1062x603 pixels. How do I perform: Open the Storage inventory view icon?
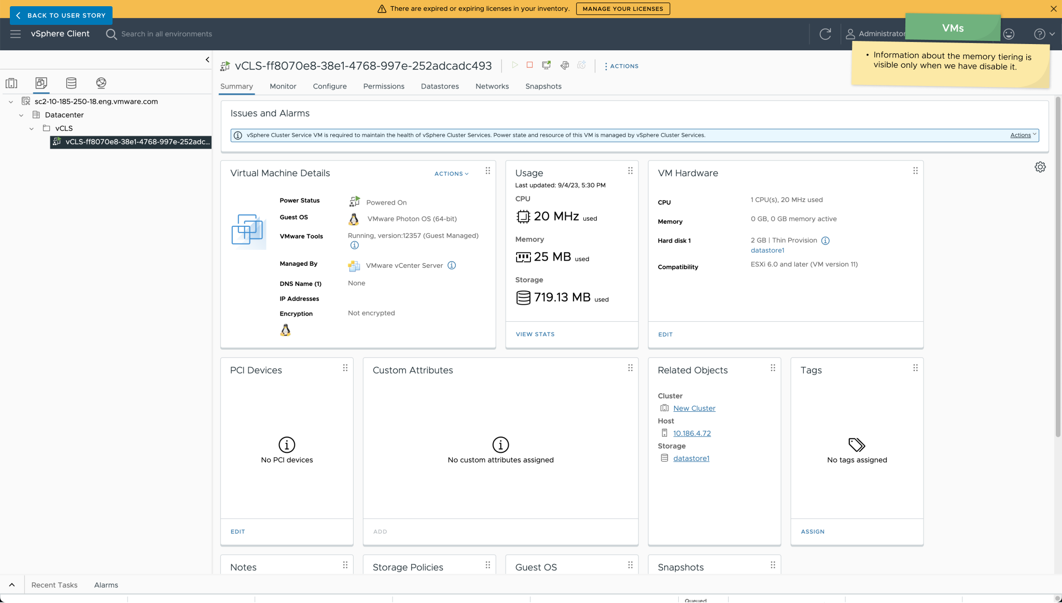coord(71,83)
